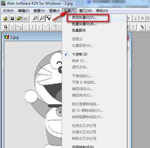Open the 文件(F) menu
This screenshot has height=148, width=150.
(x=8, y=11)
